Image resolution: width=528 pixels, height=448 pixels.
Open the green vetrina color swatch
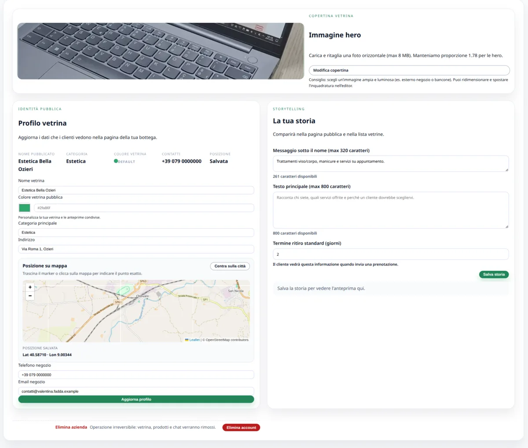click(25, 208)
